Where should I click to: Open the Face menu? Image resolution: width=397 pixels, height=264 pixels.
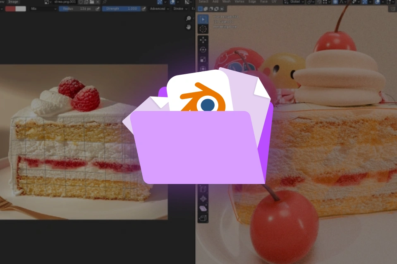pos(264,2)
